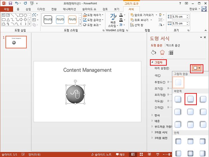Select the right arrow shape in gallery

(21, 20)
